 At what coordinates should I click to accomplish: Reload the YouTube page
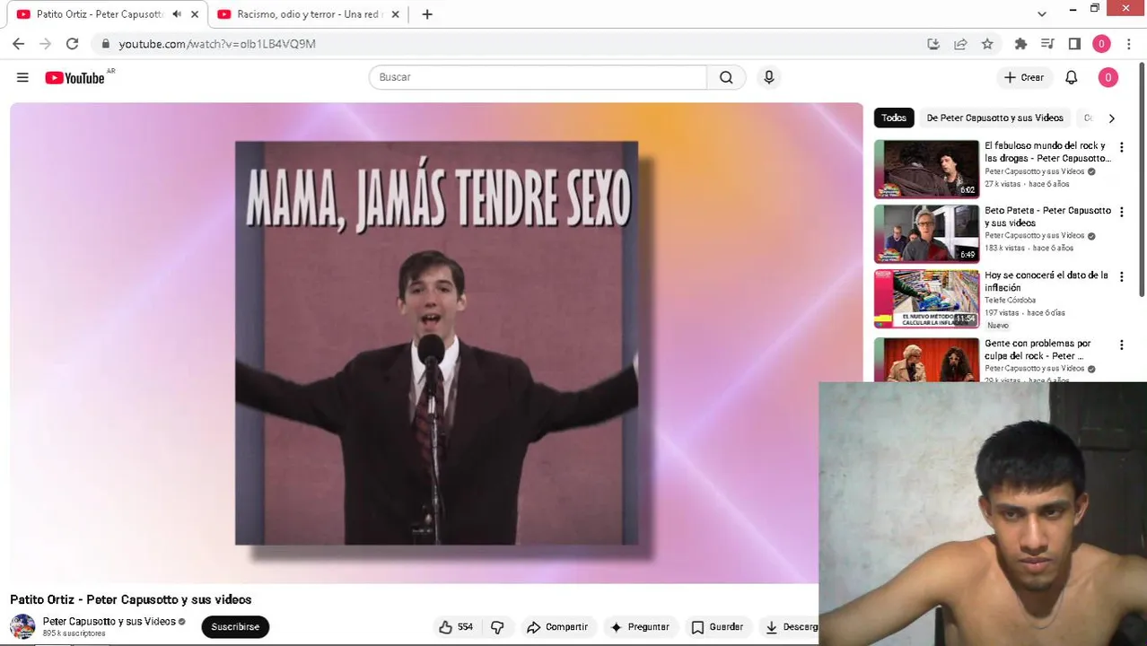(x=73, y=44)
